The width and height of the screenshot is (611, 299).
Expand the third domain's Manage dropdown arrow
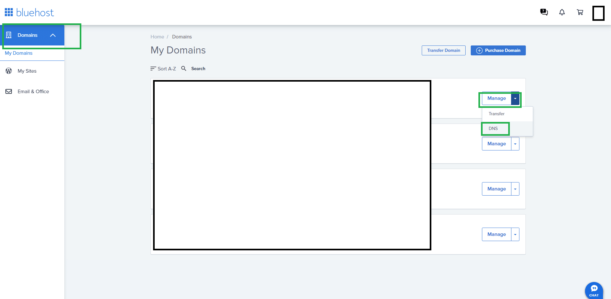coord(515,189)
